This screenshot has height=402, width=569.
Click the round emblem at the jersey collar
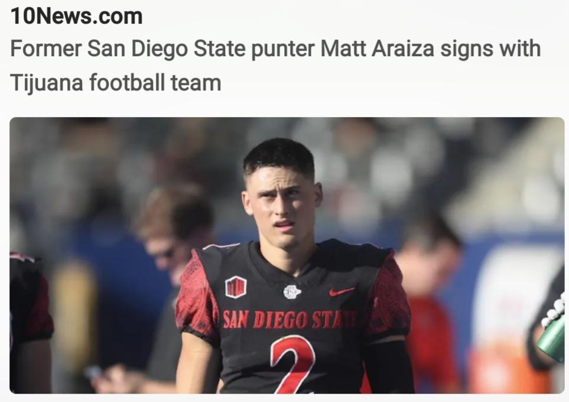[292, 291]
